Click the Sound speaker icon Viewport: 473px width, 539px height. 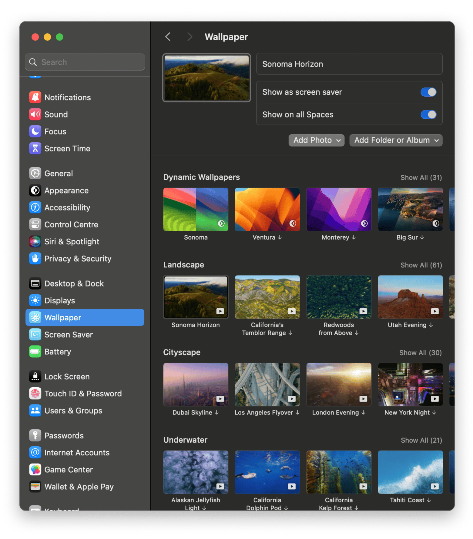(35, 114)
